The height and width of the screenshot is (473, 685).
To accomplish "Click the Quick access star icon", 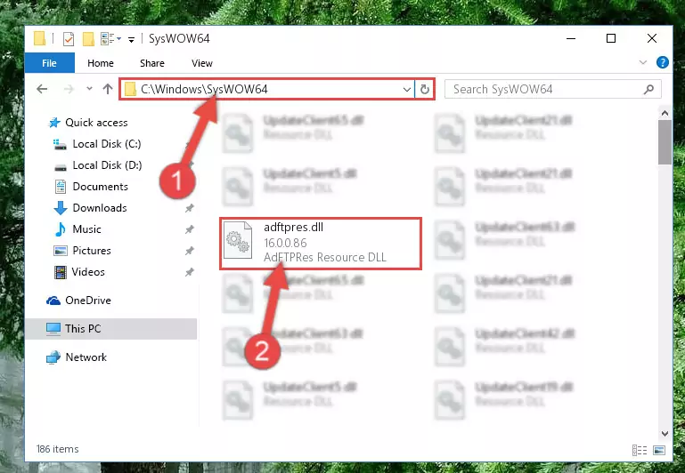I will click(x=54, y=123).
